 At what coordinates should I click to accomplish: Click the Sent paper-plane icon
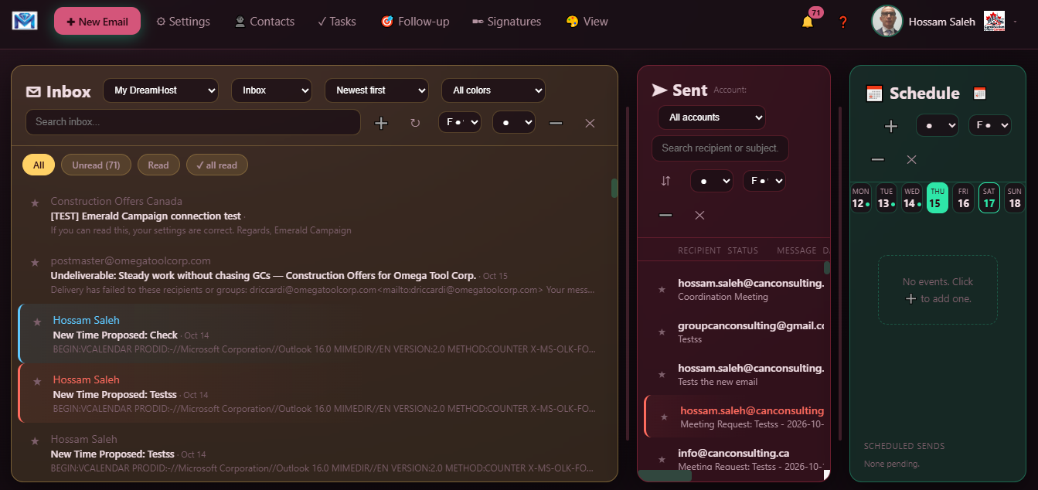(659, 90)
